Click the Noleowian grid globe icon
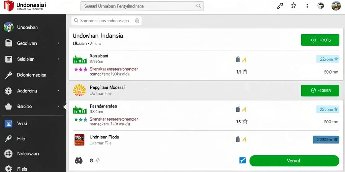Image resolution: width=345 pixels, height=172 pixels. coord(8,154)
